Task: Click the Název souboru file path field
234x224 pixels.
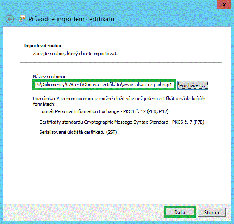Action: coord(104,85)
